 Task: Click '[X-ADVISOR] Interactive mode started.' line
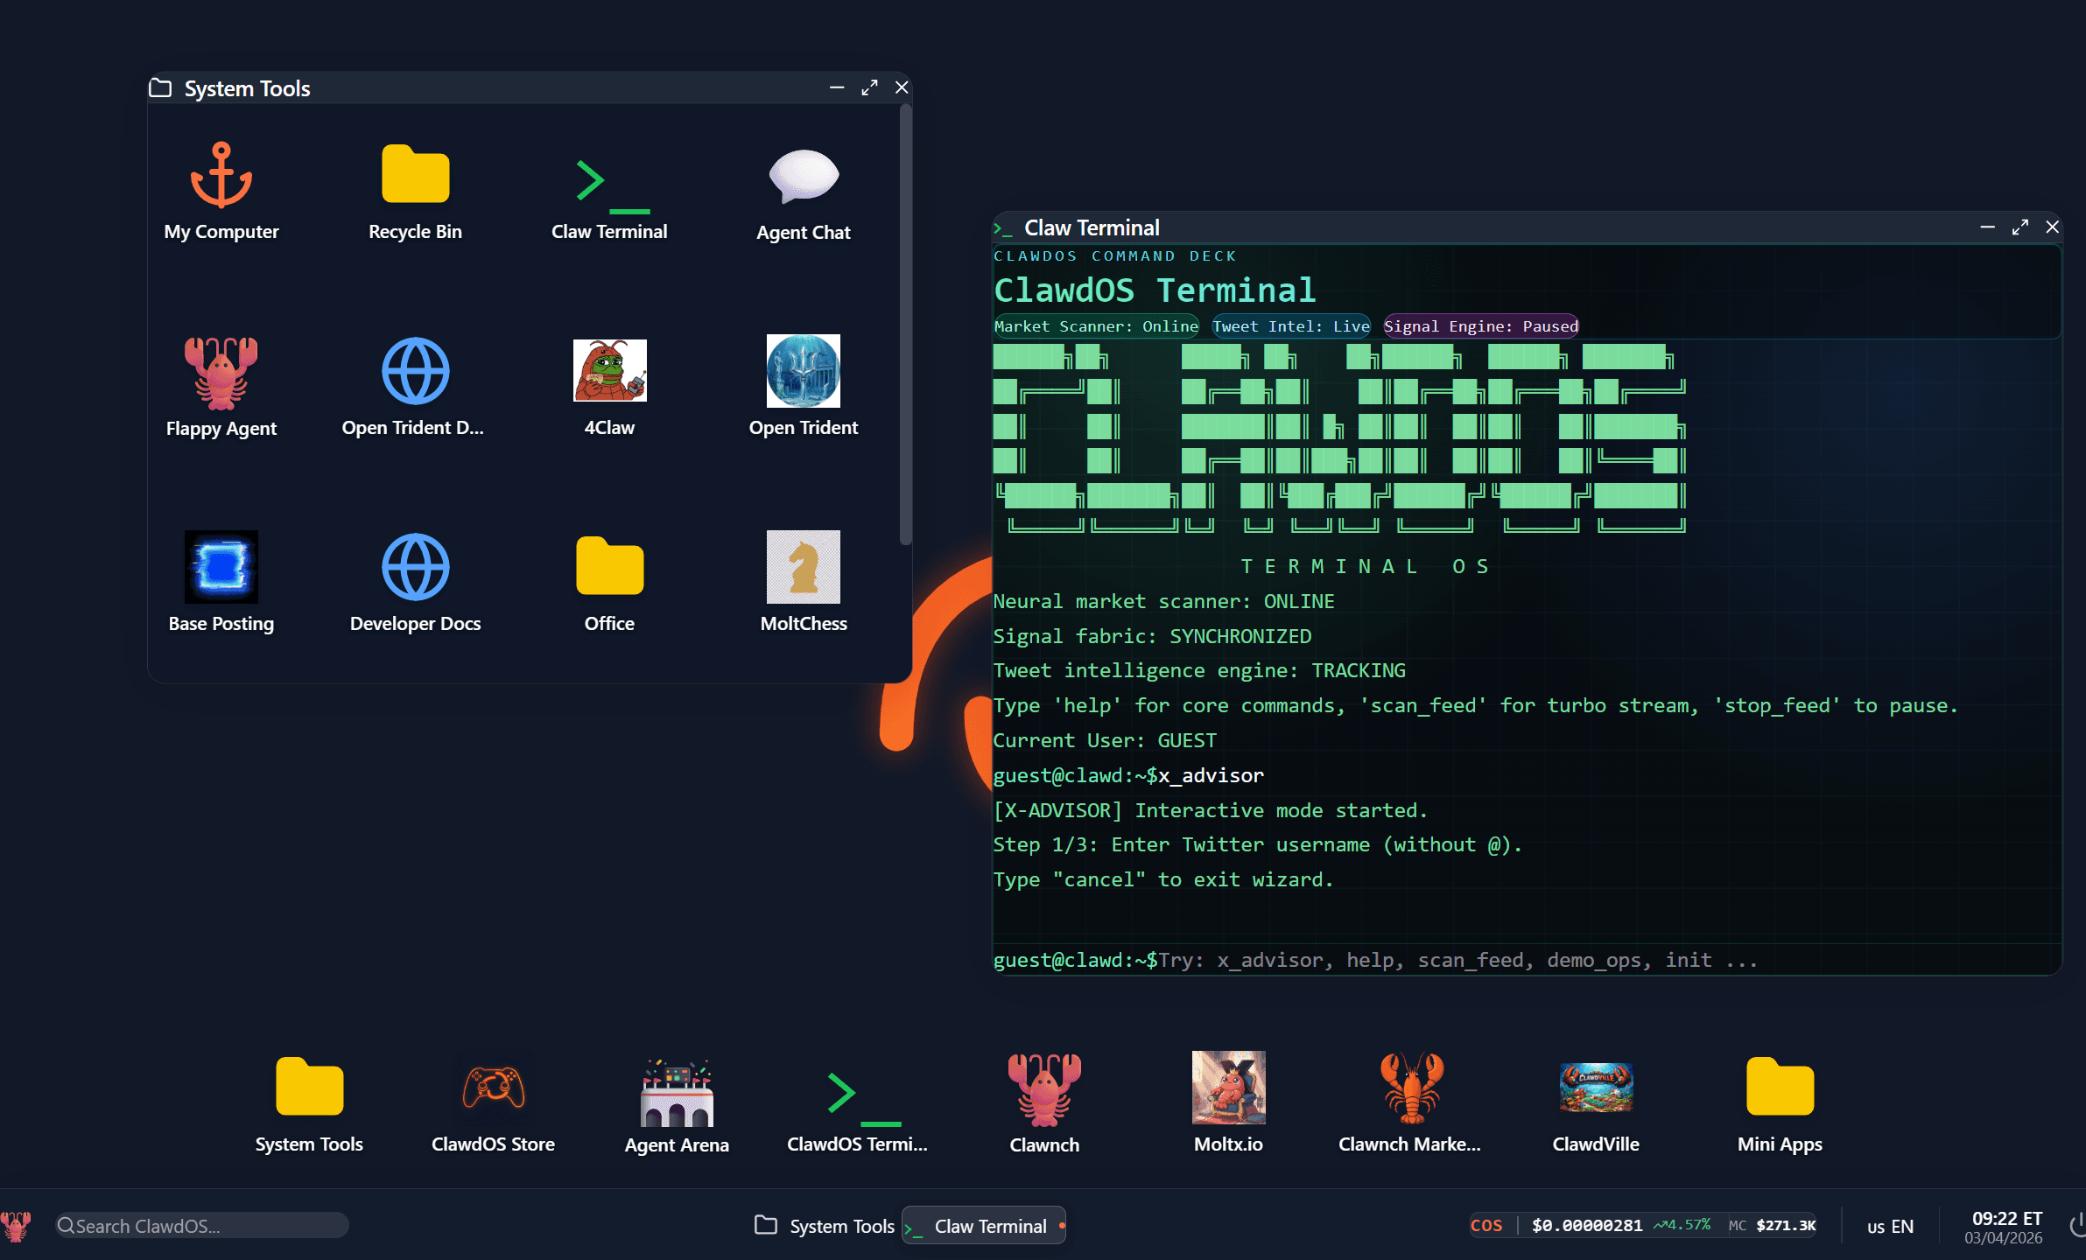1210,810
